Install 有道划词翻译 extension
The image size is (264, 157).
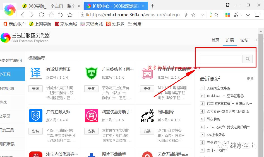[x=35, y=89]
